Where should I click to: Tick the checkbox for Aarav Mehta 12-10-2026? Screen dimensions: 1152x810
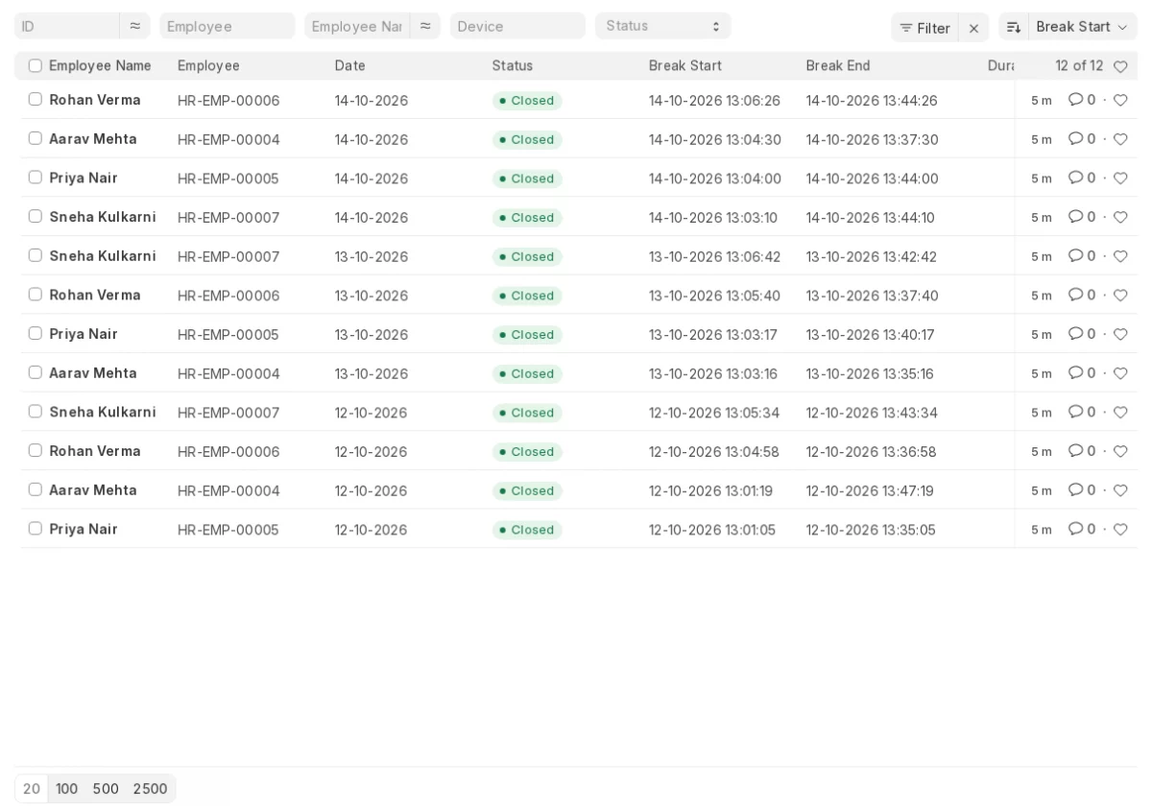(36, 489)
